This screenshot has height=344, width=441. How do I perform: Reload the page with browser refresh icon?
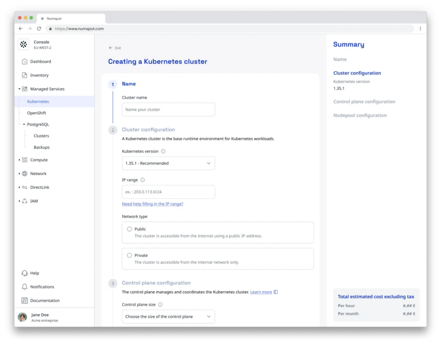(x=39, y=29)
